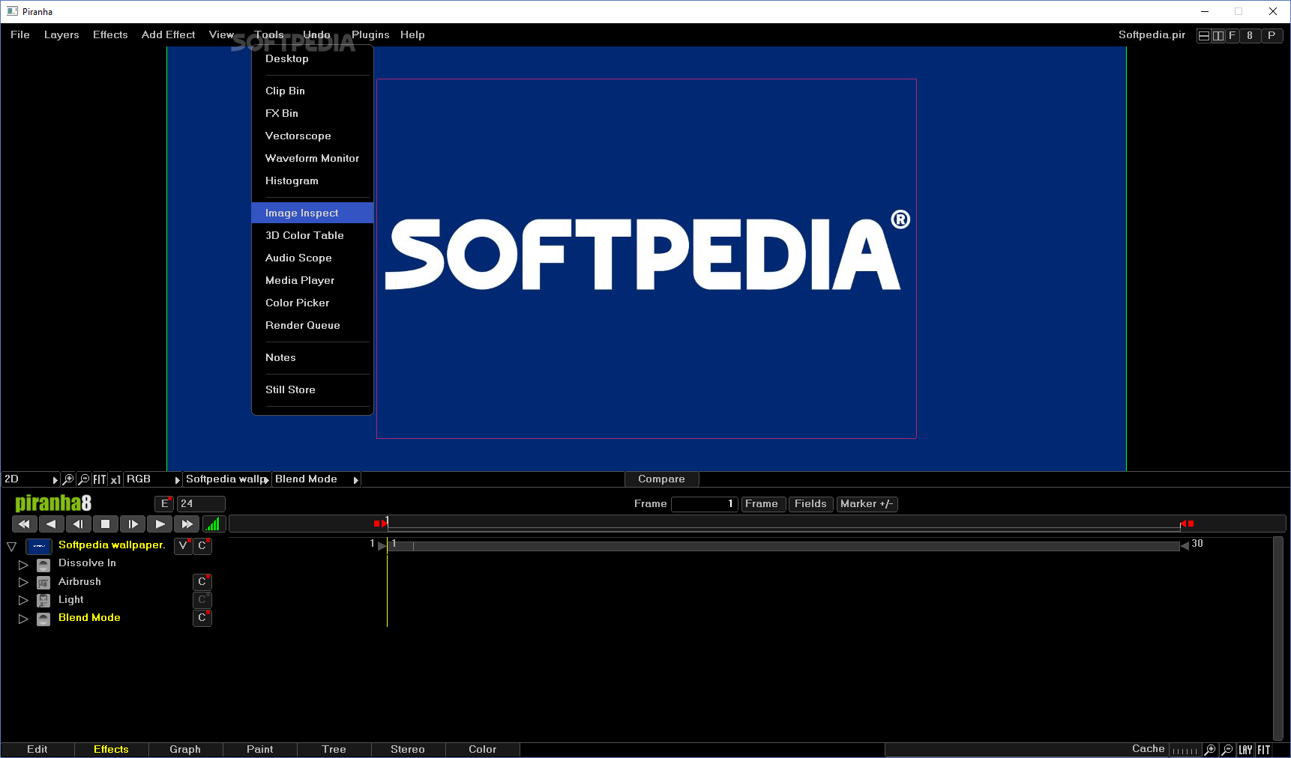Open the Layers menu

[61, 35]
